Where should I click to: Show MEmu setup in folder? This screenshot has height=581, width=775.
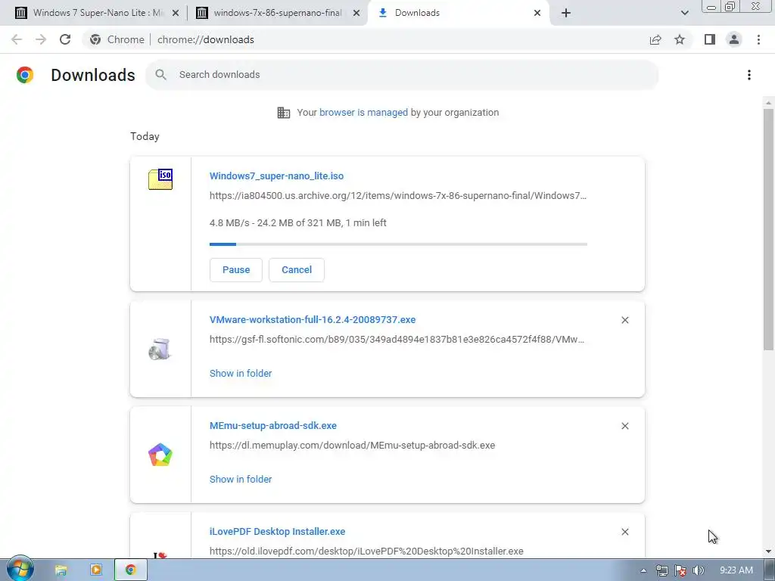click(x=241, y=479)
